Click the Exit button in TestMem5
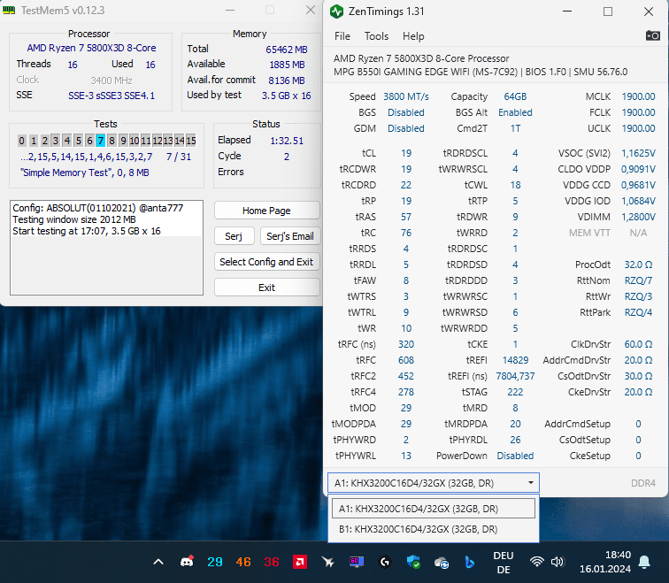This screenshot has height=583, width=669. coord(266,288)
